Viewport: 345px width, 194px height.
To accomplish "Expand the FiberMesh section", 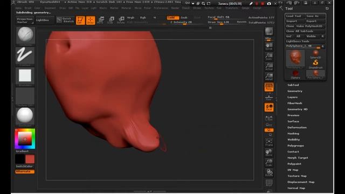I will (295, 103).
